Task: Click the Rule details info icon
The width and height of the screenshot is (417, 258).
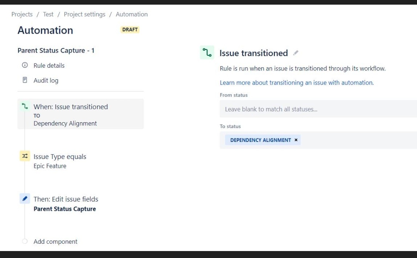Action: click(x=25, y=65)
